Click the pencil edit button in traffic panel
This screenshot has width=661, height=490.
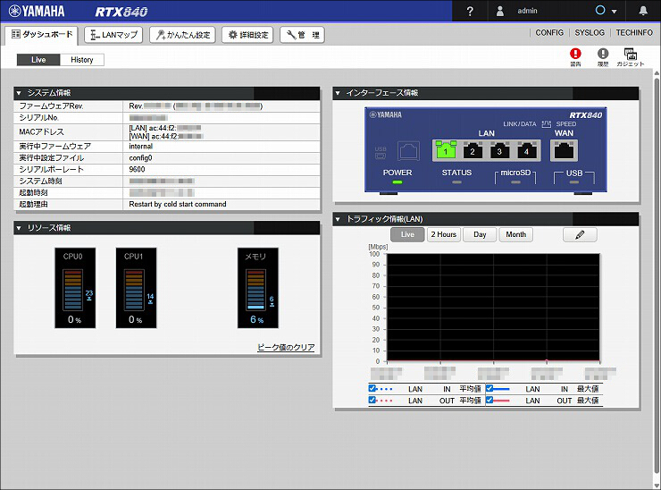click(580, 234)
